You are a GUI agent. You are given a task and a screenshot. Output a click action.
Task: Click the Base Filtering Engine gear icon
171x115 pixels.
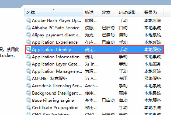pyautogui.click(x=28, y=100)
